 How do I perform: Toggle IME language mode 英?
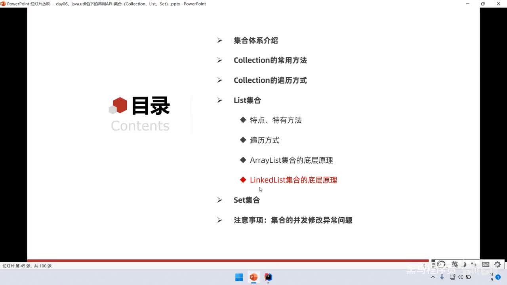click(455, 264)
